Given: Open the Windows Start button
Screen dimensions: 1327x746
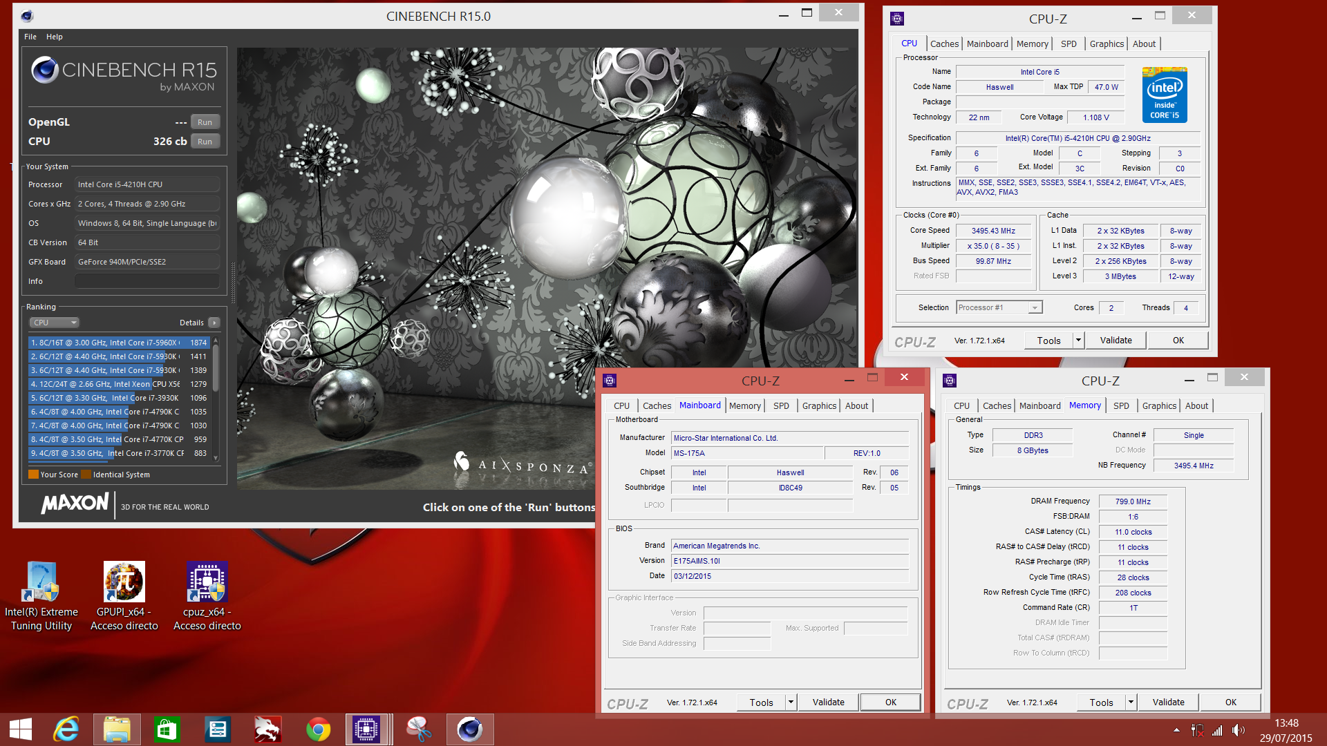Looking at the screenshot, I should click(x=21, y=729).
